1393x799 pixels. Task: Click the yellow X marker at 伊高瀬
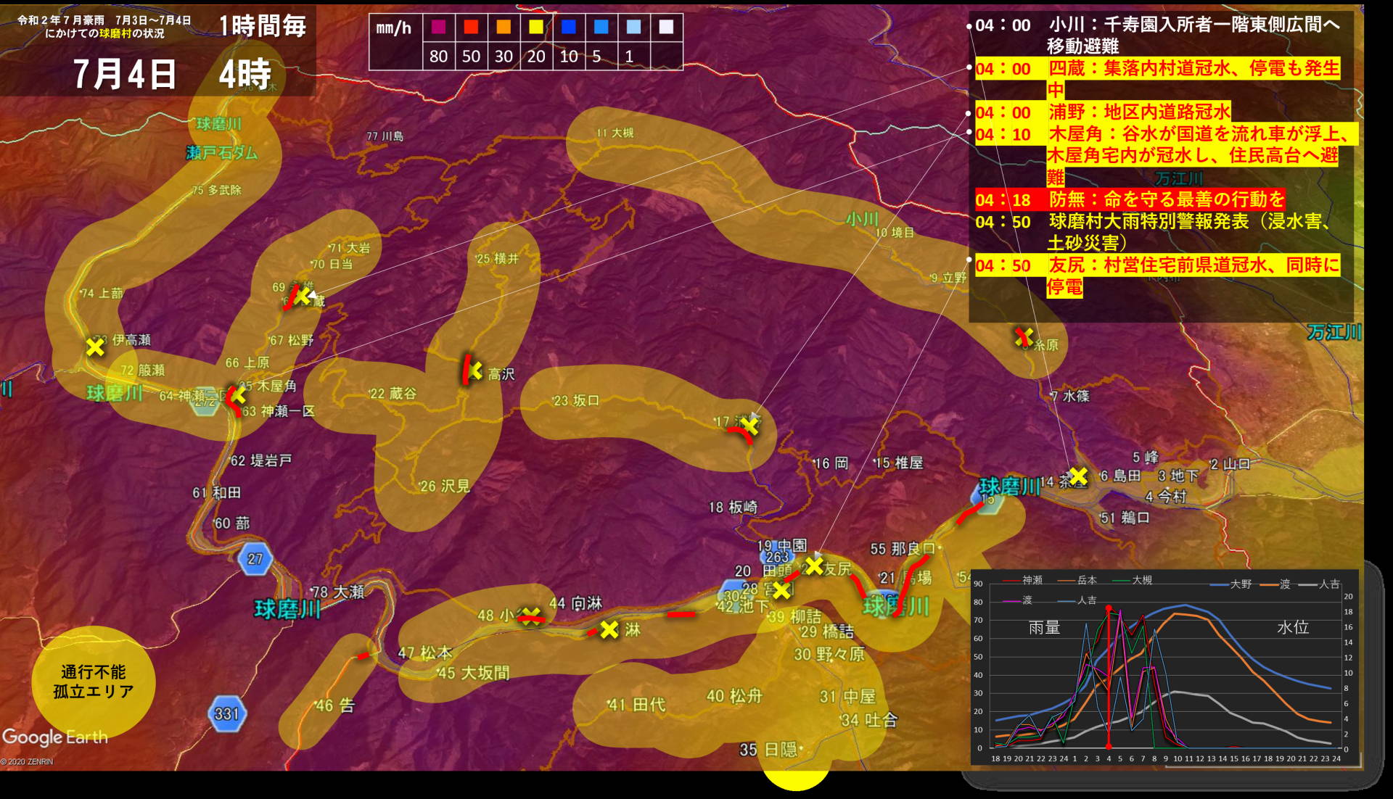(95, 347)
